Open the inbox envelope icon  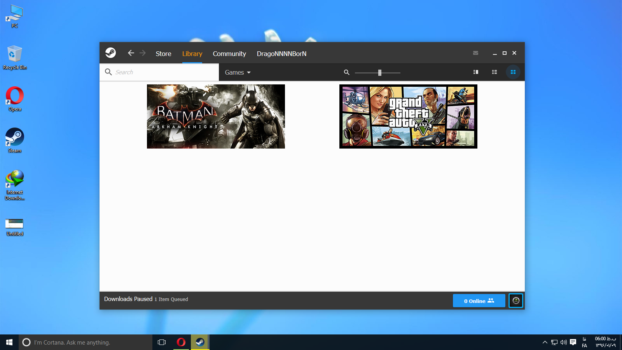(475, 53)
